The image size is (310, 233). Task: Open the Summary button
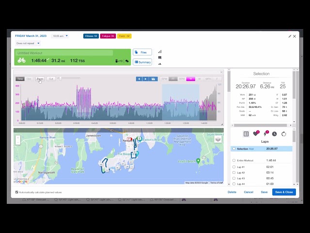coord(142,62)
